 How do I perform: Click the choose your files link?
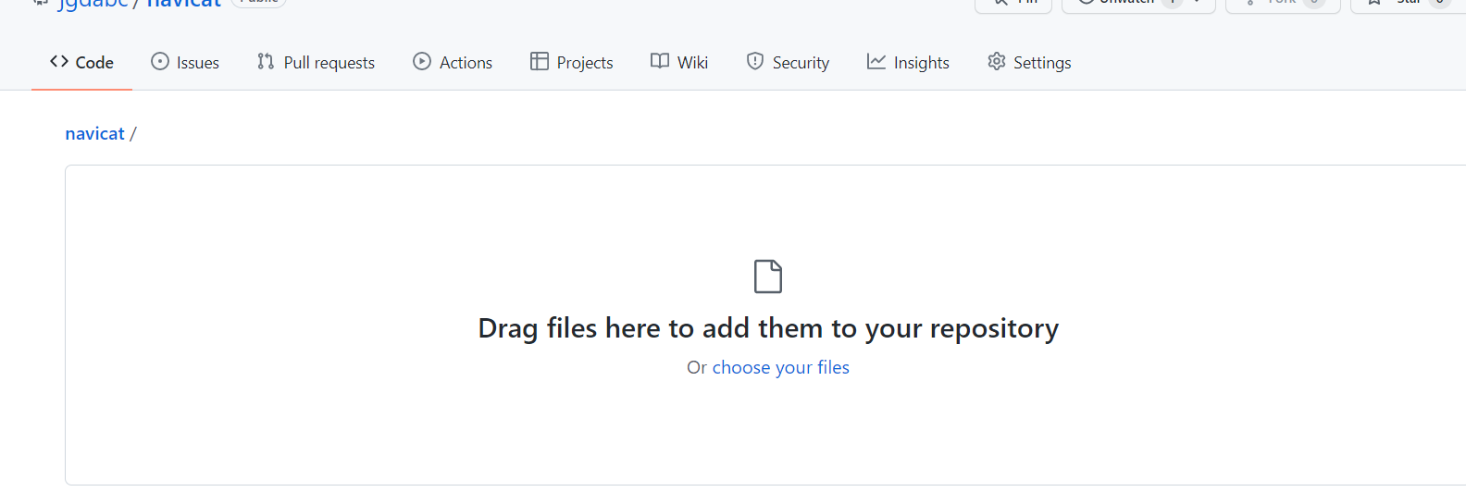point(780,367)
